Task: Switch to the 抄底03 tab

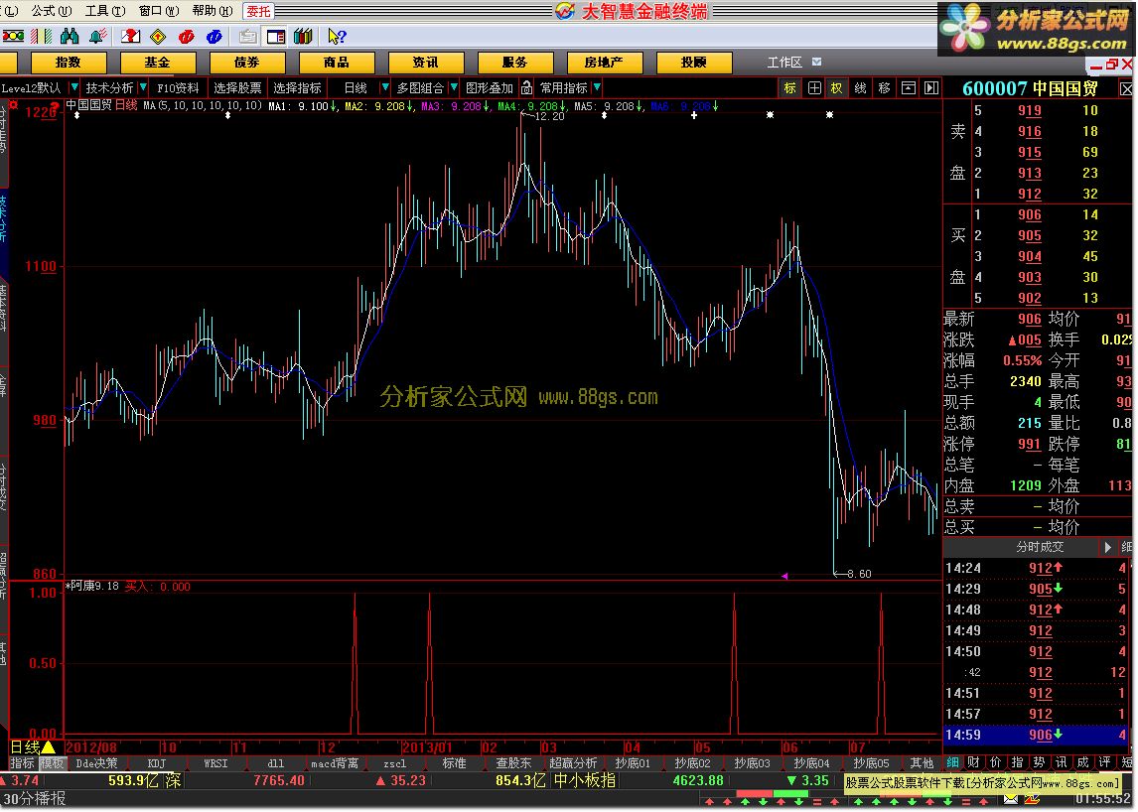Action: click(x=752, y=763)
